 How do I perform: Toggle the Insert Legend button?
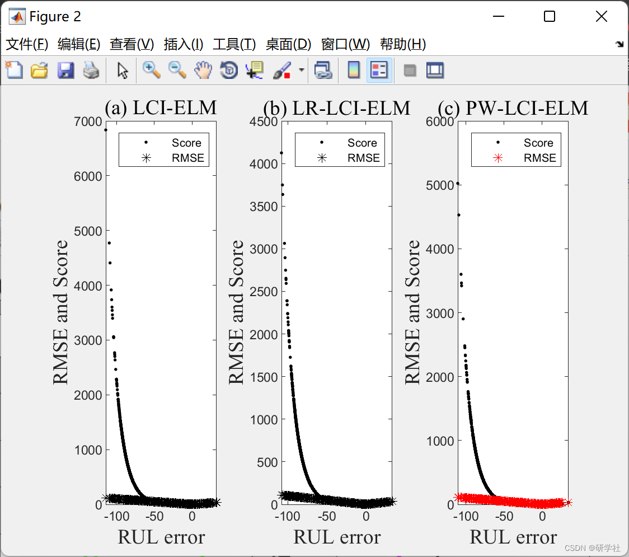pyautogui.click(x=379, y=70)
